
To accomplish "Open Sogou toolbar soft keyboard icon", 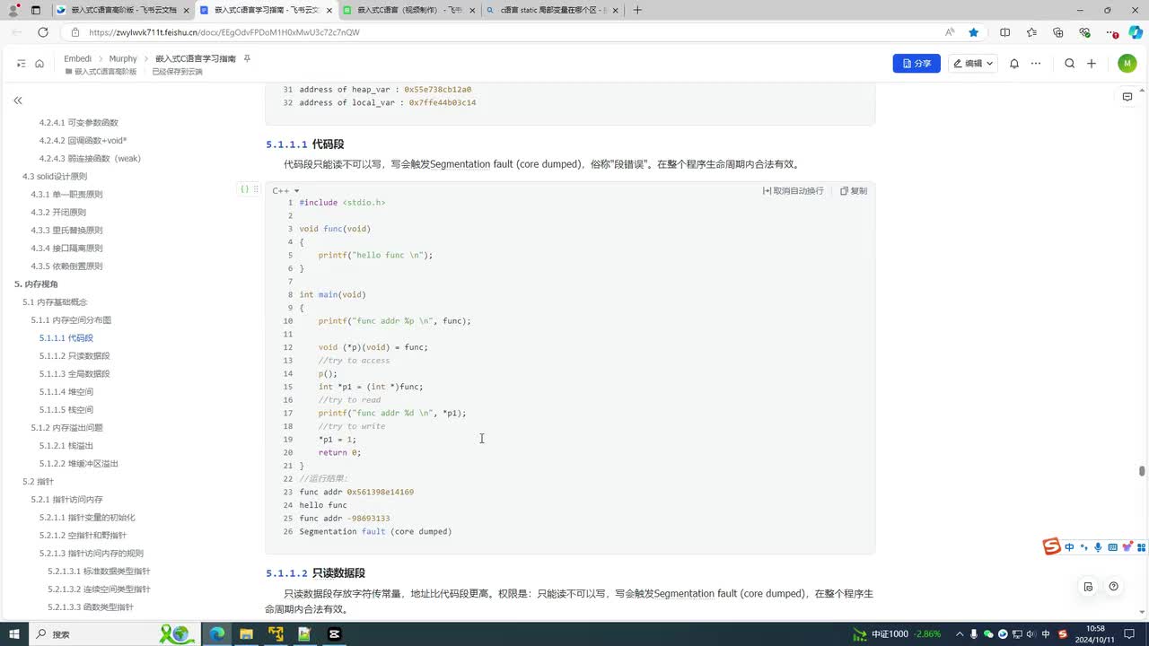I will pos(1112,547).
